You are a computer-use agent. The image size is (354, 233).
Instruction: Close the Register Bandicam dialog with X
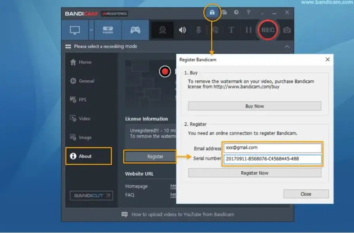[x=327, y=59]
